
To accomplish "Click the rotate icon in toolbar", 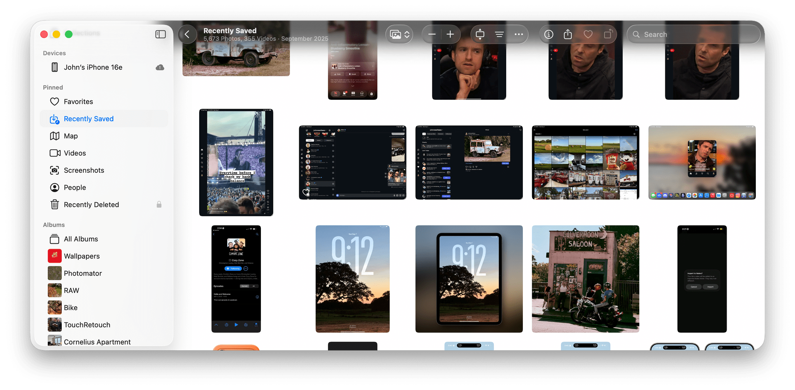I will tap(608, 35).
